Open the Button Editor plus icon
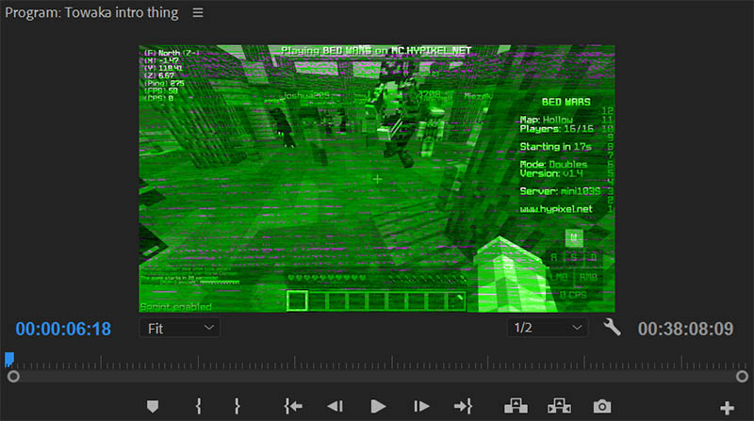The image size is (754, 421). point(727,408)
